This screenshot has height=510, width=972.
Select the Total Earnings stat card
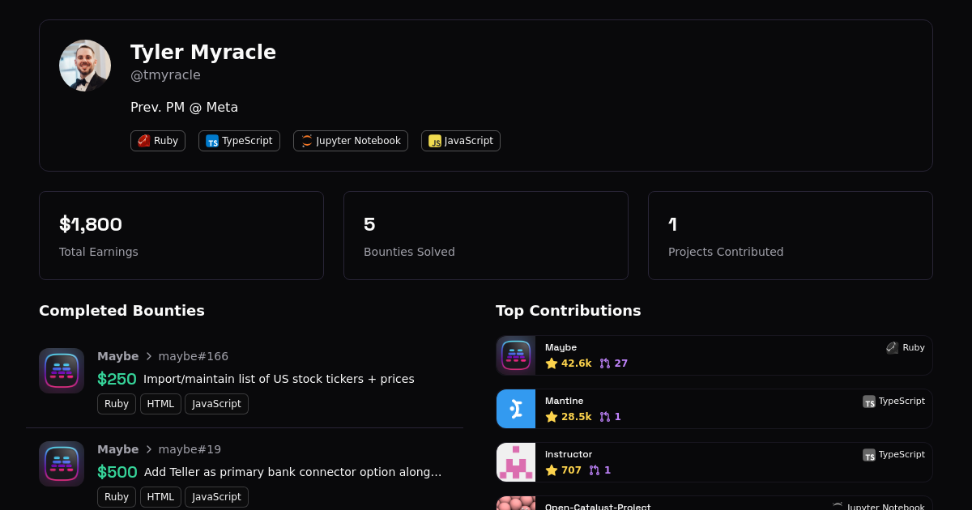point(181,236)
